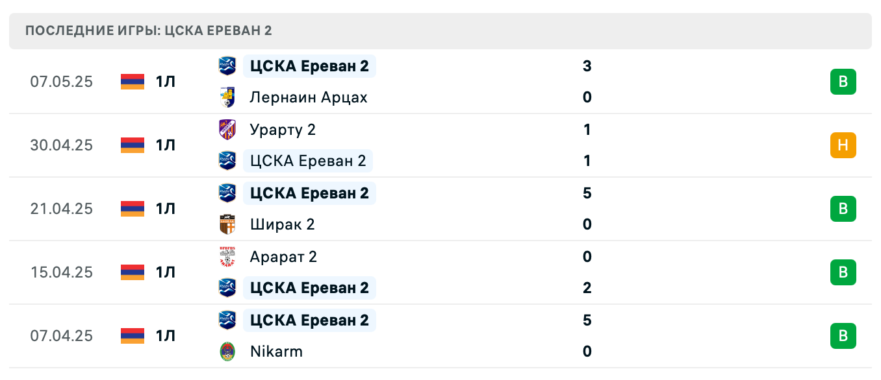Click the Урарту 2 club emblem

[x=227, y=129]
